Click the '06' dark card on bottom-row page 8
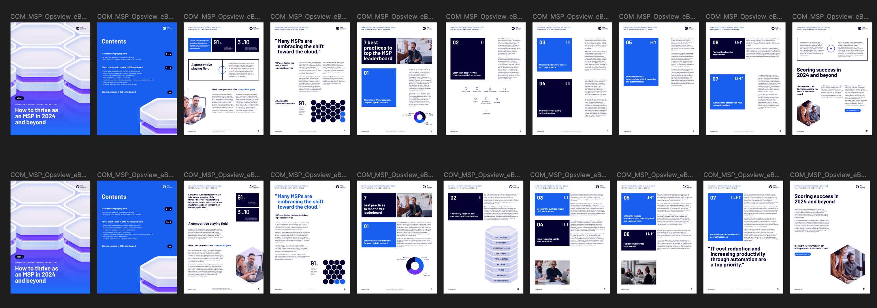The width and height of the screenshot is (877, 308). 638,240
